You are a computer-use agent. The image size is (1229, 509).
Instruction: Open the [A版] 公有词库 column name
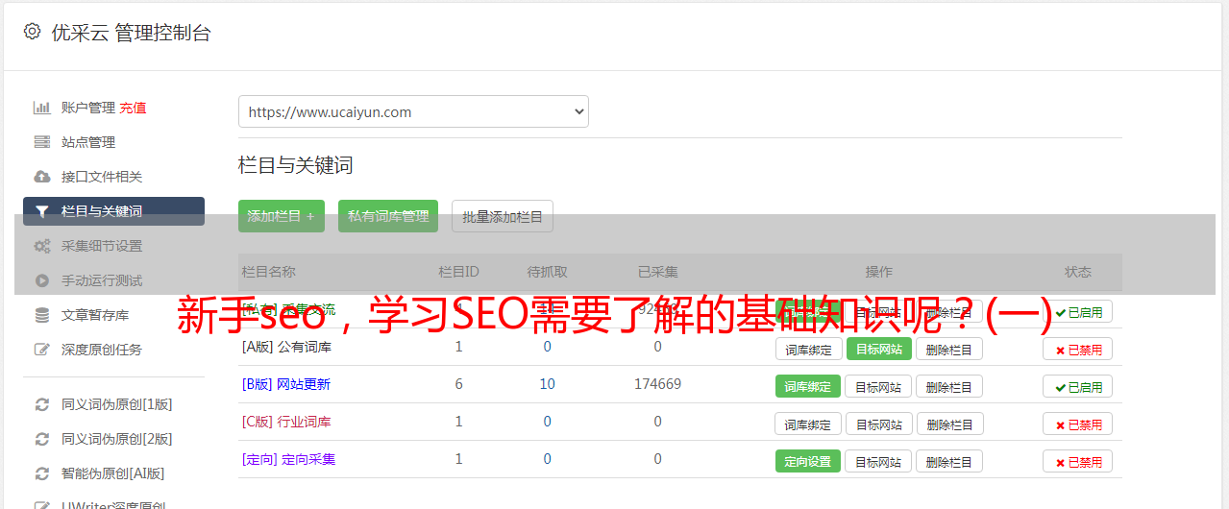[x=286, y=347]
